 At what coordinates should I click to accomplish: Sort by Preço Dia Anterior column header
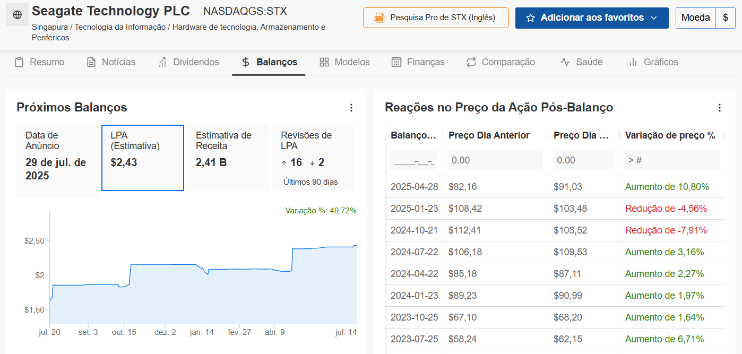pos(489,135)
